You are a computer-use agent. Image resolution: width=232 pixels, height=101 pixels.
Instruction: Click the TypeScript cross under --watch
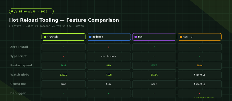(x=63, y=56)
